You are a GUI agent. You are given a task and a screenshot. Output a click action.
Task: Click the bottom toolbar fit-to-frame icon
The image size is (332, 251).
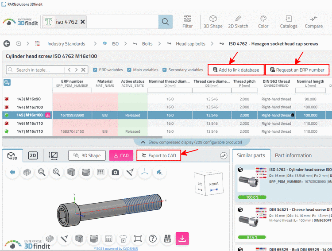pos(138,239)
